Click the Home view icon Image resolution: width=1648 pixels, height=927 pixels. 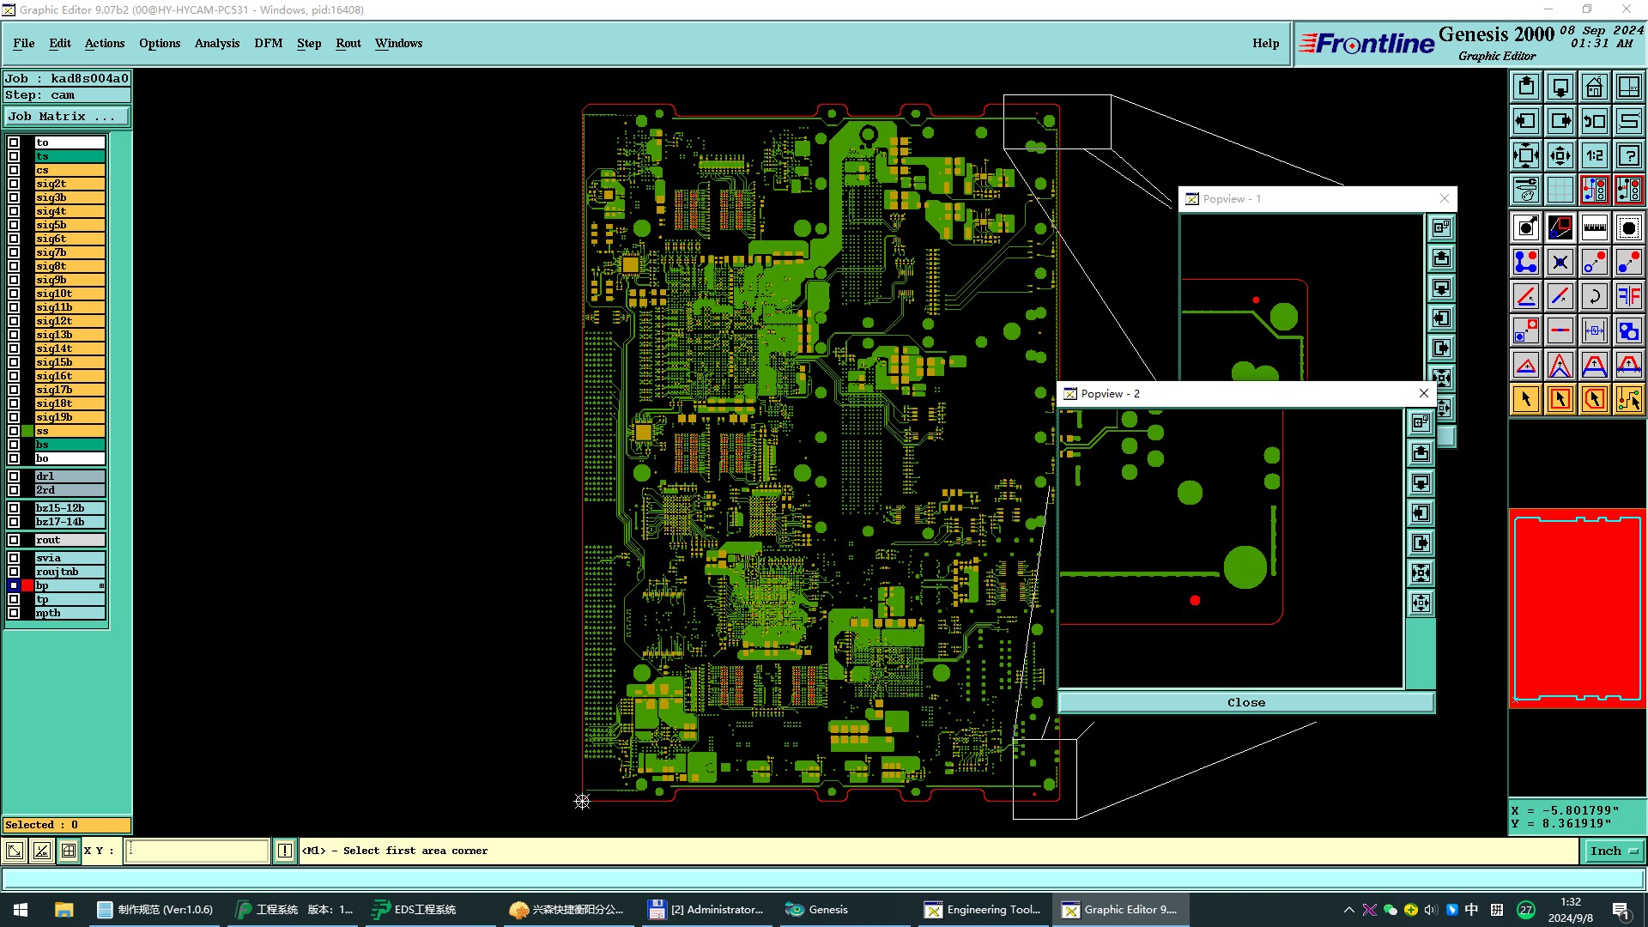(x=1594, y=87)
